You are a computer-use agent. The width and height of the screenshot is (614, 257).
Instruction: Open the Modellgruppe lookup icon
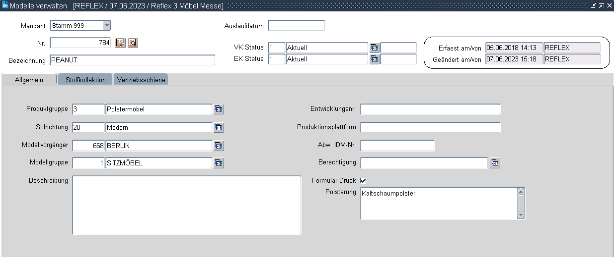click(219, 163)
